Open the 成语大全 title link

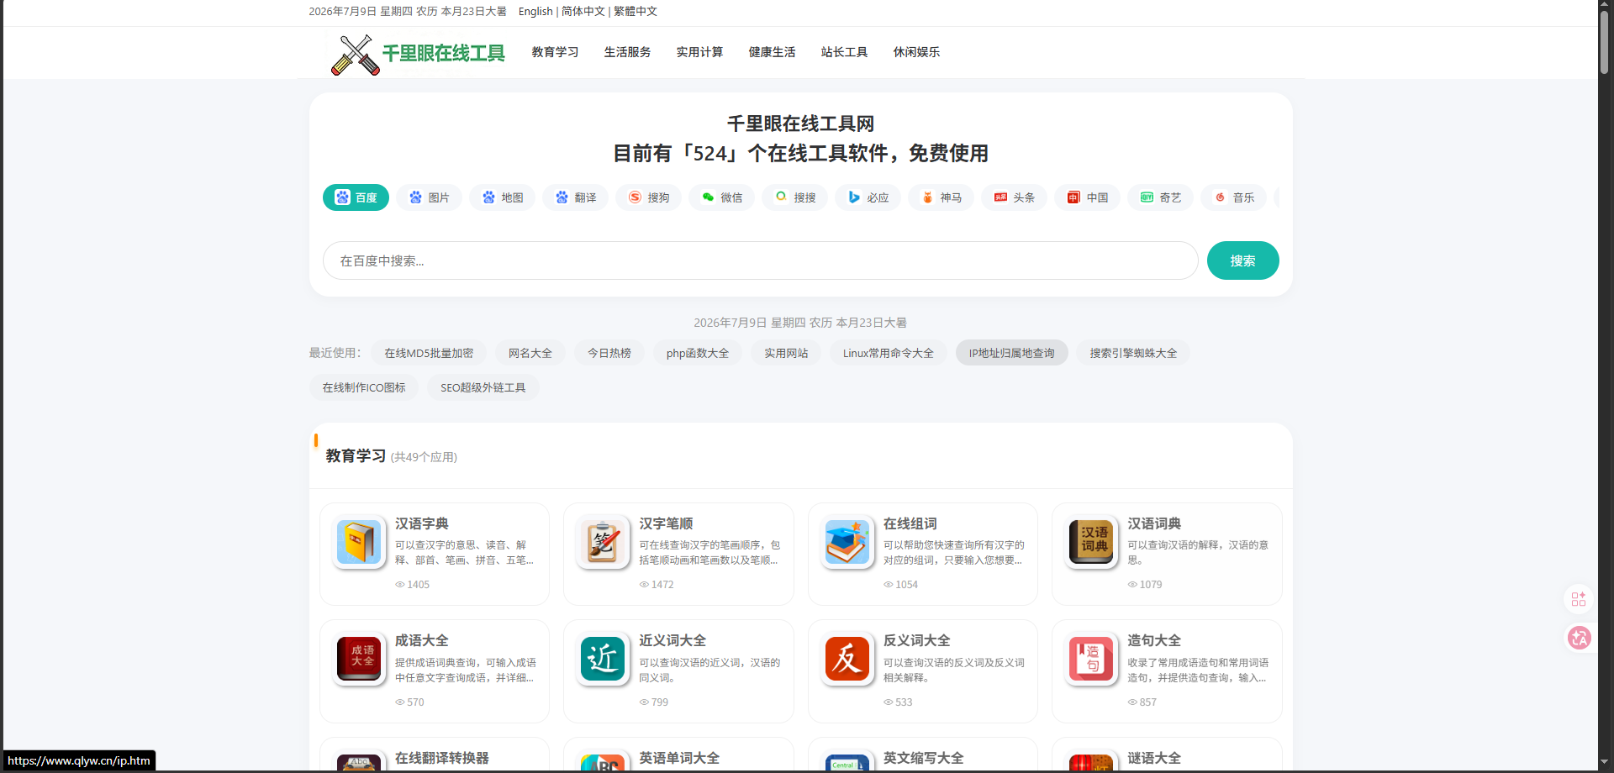point(422,640)
